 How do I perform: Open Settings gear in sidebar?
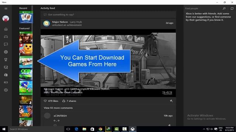click(6, 90)
